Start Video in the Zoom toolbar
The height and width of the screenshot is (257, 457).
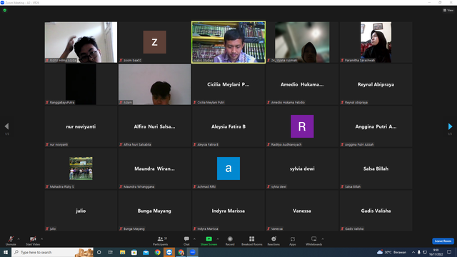(33, 241)
